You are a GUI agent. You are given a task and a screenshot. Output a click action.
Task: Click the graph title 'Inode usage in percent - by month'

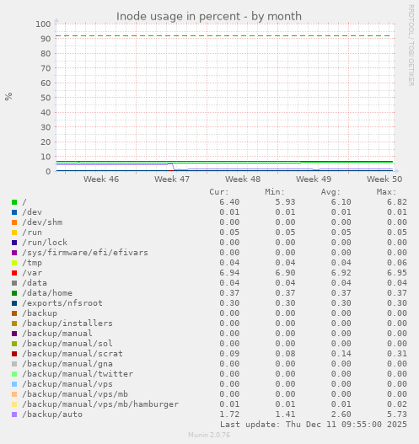tap(209, 16)
